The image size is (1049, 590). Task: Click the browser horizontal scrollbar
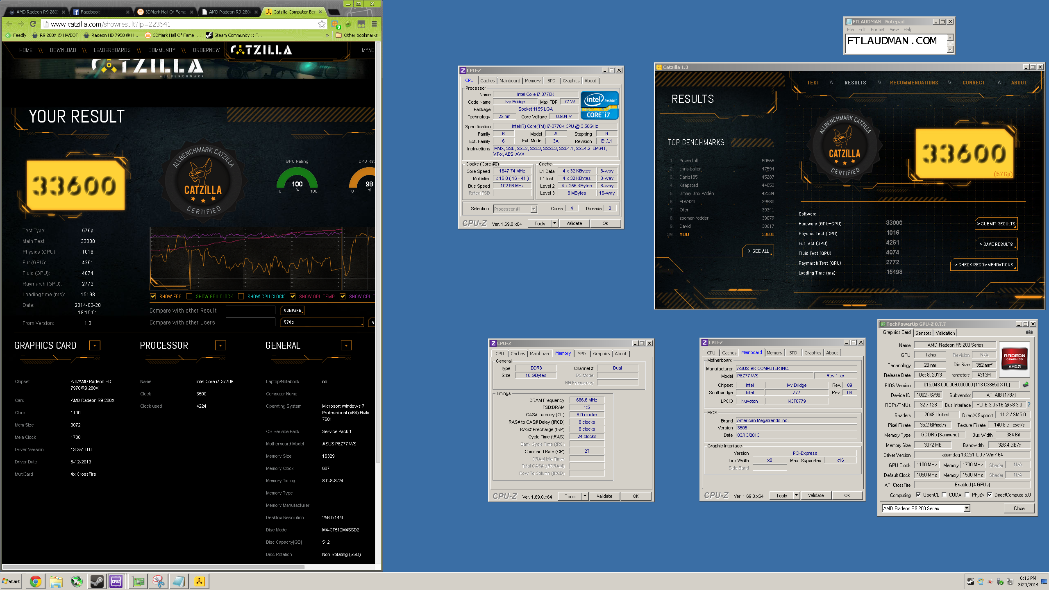coord(154,567)
